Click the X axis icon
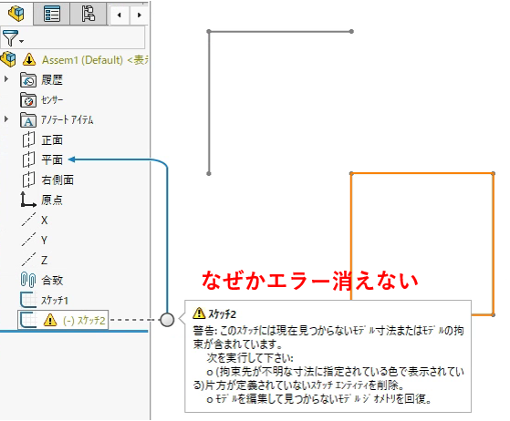Image resolution: width=510 pixels, height=421 pixels. [28, 220]
